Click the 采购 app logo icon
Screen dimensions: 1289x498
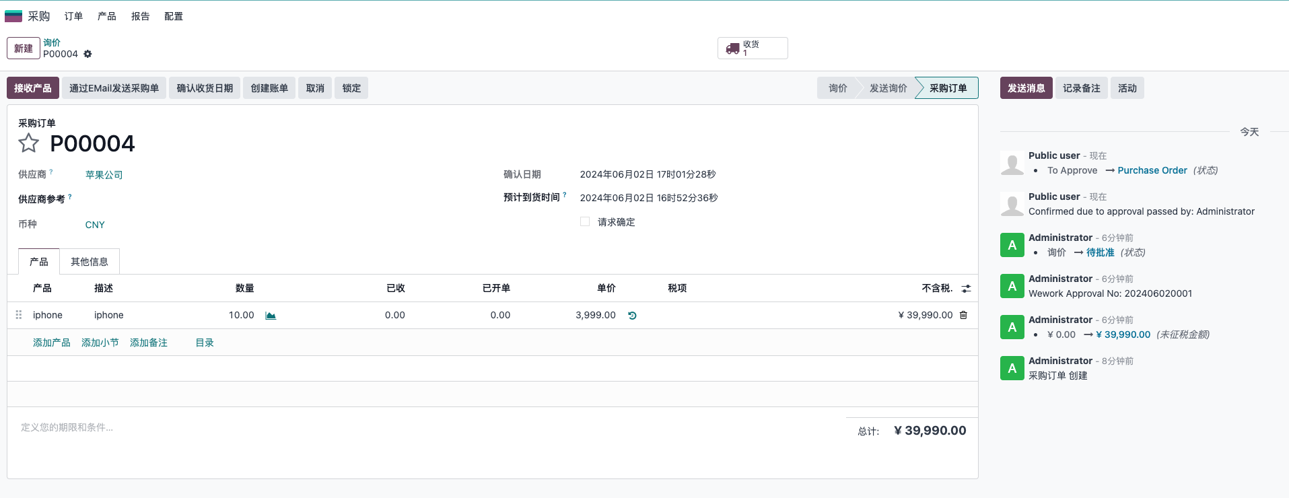13,16
